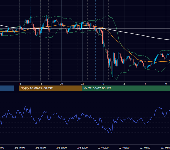Click the 2/7 02:00 date label

pos(124,147)
